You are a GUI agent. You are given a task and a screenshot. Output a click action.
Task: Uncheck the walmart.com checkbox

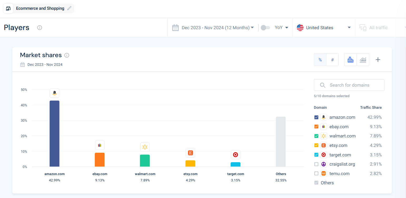pos(316,136)
